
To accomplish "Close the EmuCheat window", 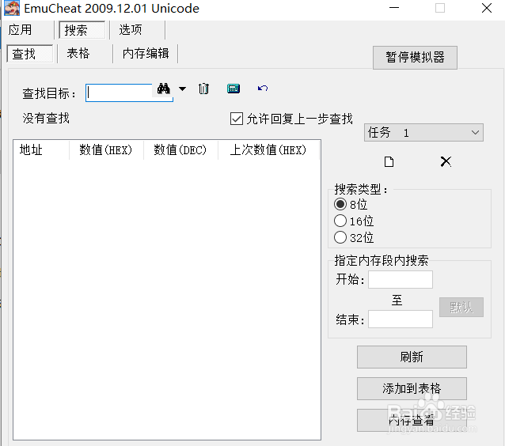I will 487,8.
